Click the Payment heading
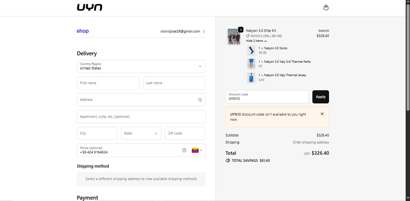 pos(87,198)
